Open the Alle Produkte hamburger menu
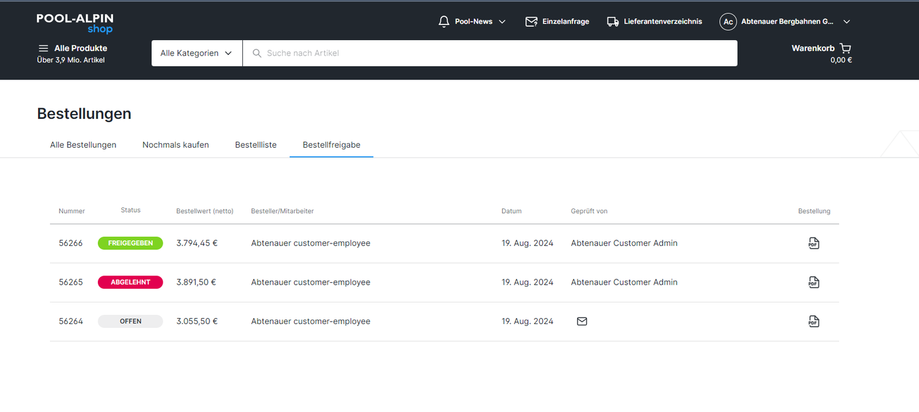The width and height of the screenshot is (919, 412). [43, 49]
